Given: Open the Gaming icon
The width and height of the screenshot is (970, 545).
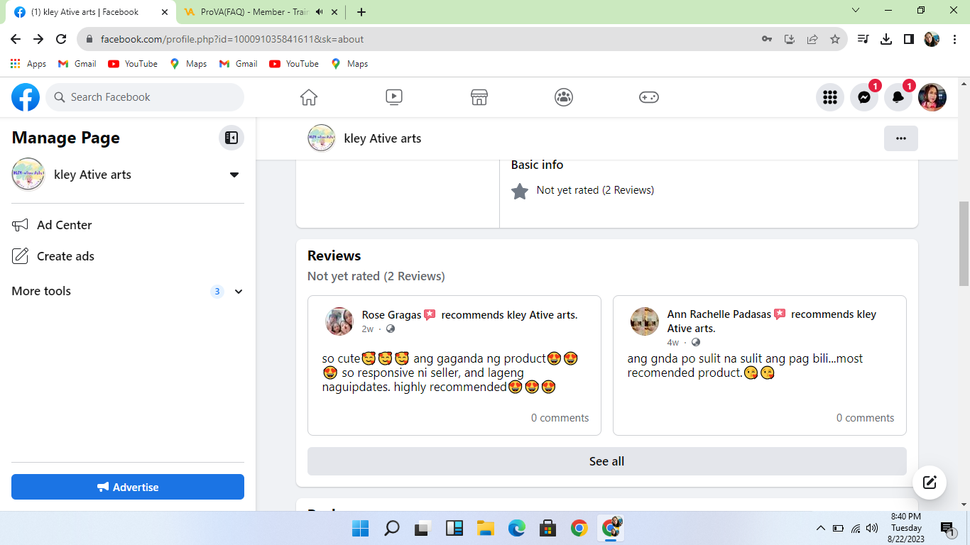Looking at the screenshot, I should (x=649, y=97).
